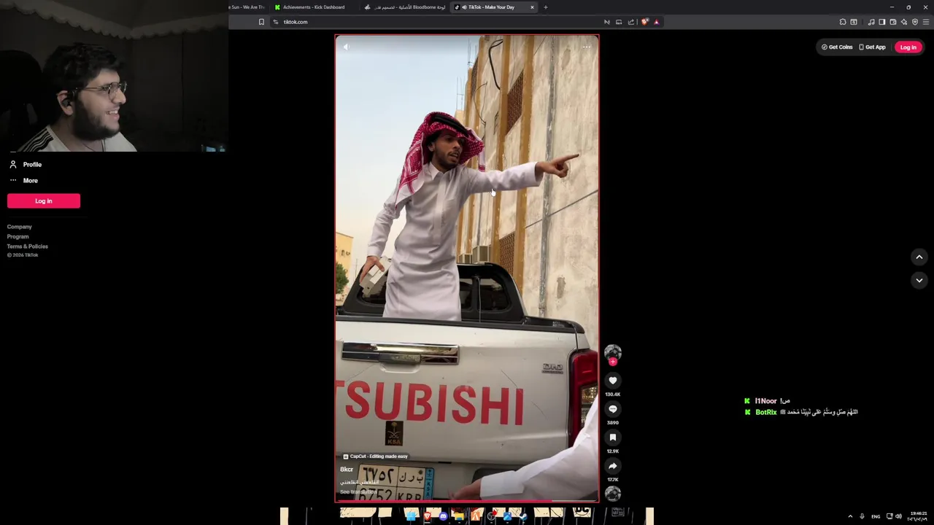This screenshot has height=525, width=934.
Task: Click the share page icon in address bar
Action: (631, 22)
